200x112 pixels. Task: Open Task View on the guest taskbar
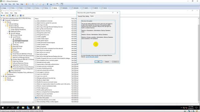13,108
